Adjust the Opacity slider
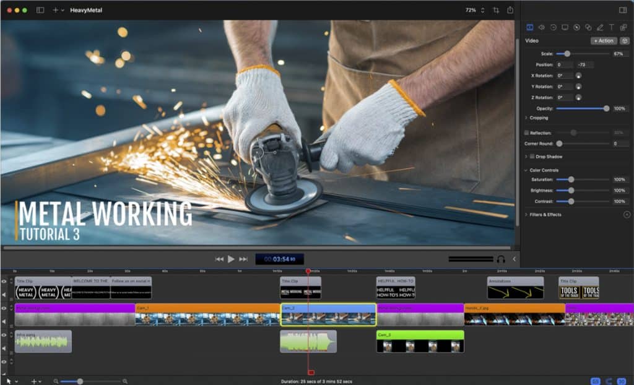This screenshot has height=385, width=634. [582, 108]
